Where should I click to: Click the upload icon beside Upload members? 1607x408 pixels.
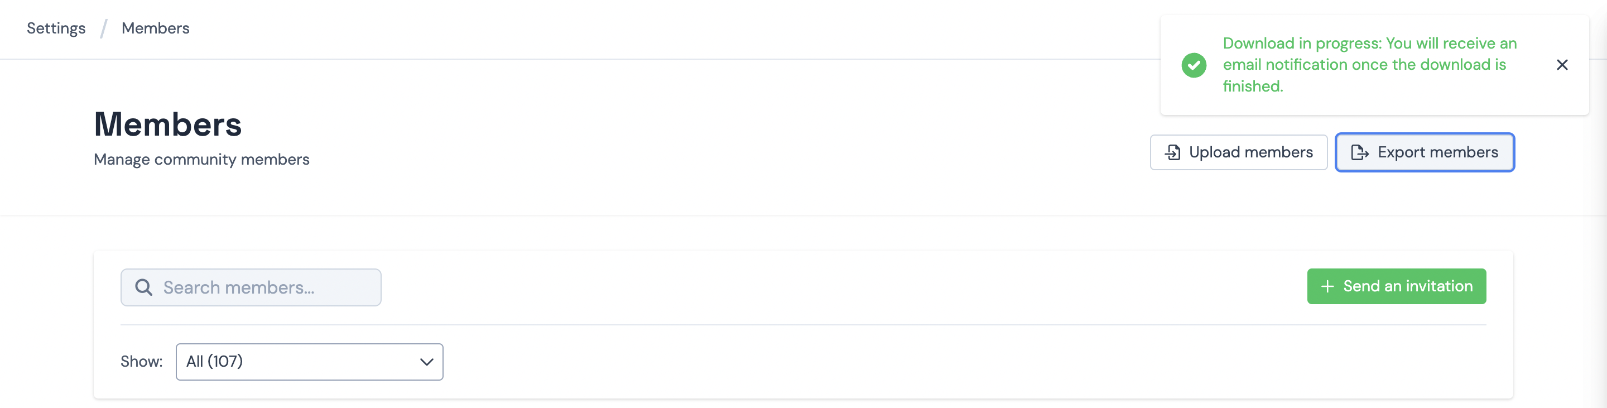point(1173,153)
